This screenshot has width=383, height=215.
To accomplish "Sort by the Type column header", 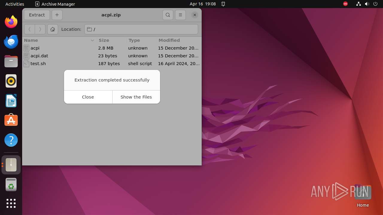I will coord(141,40).
